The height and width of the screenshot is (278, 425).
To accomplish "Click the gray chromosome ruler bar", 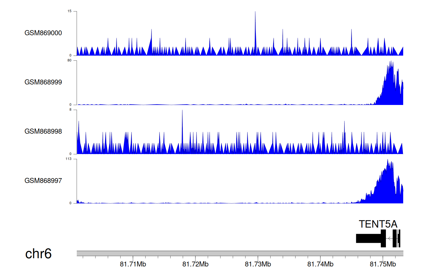I will click(x=240, y=253).
